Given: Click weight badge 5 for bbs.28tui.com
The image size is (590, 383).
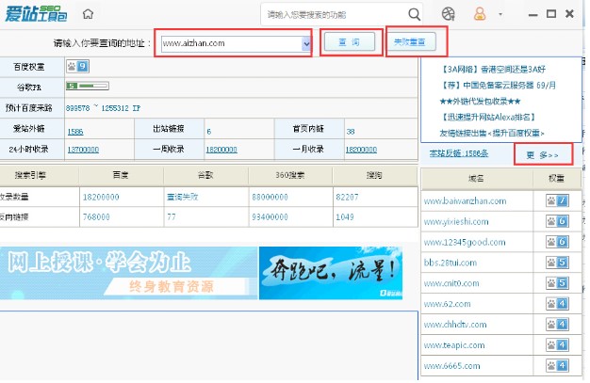Looking at the screenshot, I should coord(557,262).
